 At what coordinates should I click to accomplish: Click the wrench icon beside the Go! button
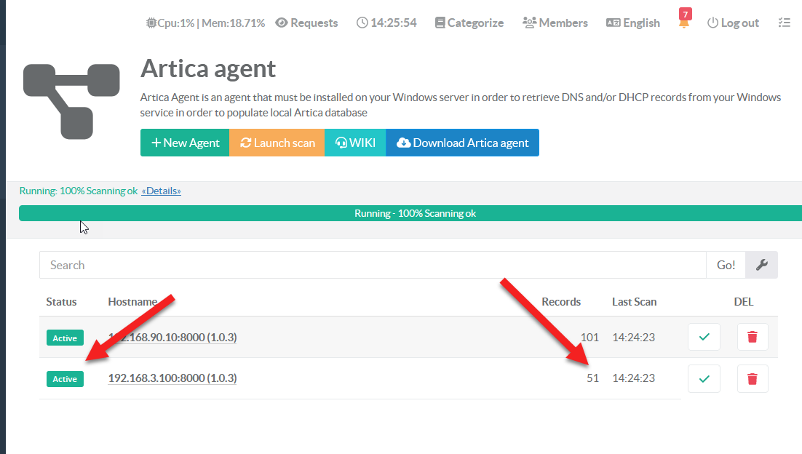tap(762, 265)
